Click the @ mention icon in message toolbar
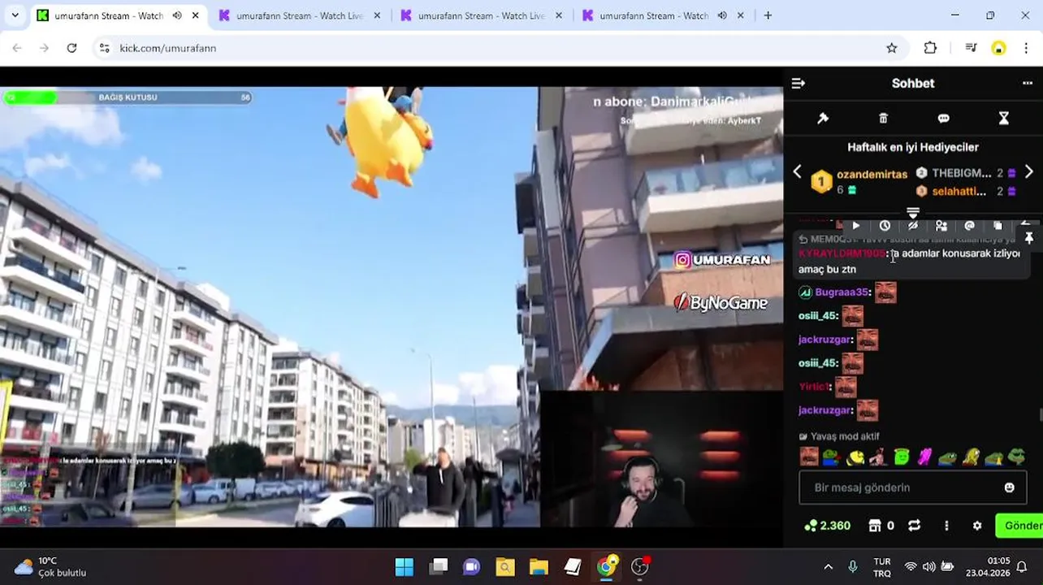The image size is (1043, 585). [x=969, y=226]
